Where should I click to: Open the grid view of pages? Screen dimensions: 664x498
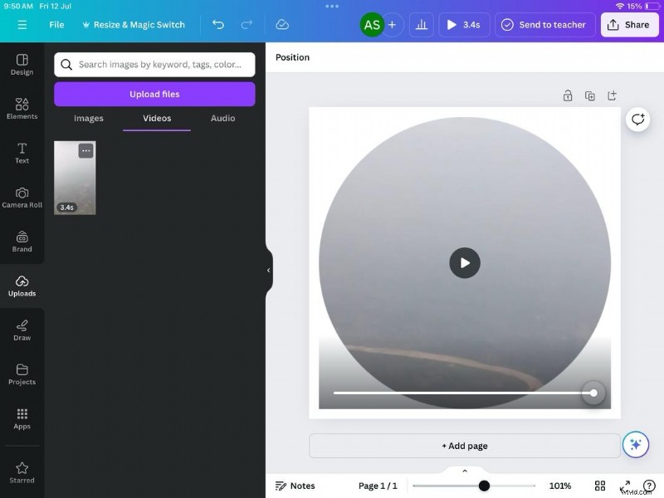600,486
